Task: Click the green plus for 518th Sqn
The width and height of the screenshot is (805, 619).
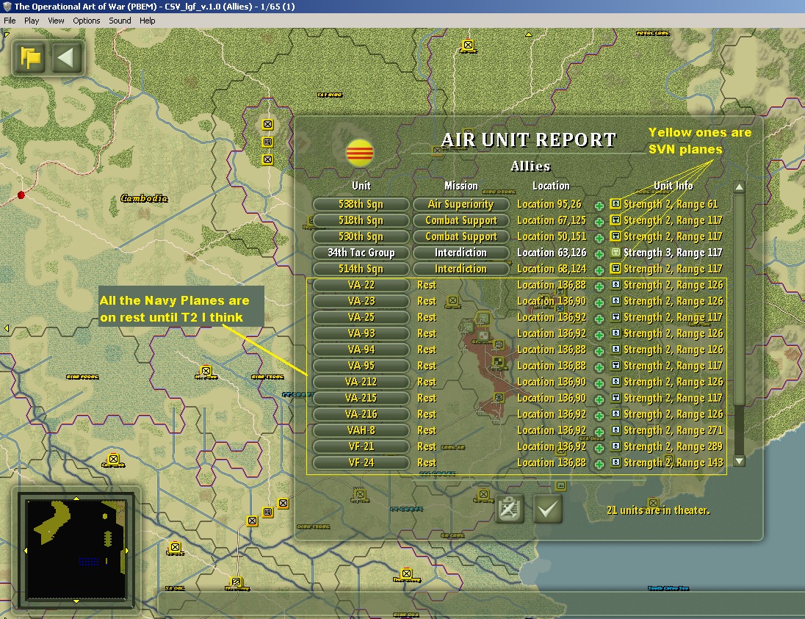Action: click(x=599, y=222)
